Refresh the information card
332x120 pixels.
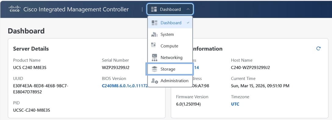click(x=318, y=48)
